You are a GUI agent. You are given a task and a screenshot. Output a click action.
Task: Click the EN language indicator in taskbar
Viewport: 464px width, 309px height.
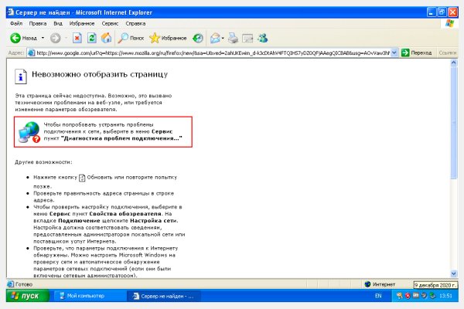(x=378, y=296)
